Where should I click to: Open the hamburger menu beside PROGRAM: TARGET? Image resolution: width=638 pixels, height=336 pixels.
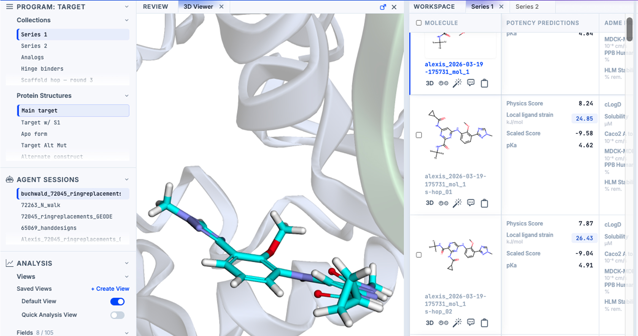10,7
